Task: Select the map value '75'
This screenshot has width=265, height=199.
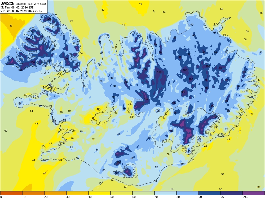Action: point(81,132)
